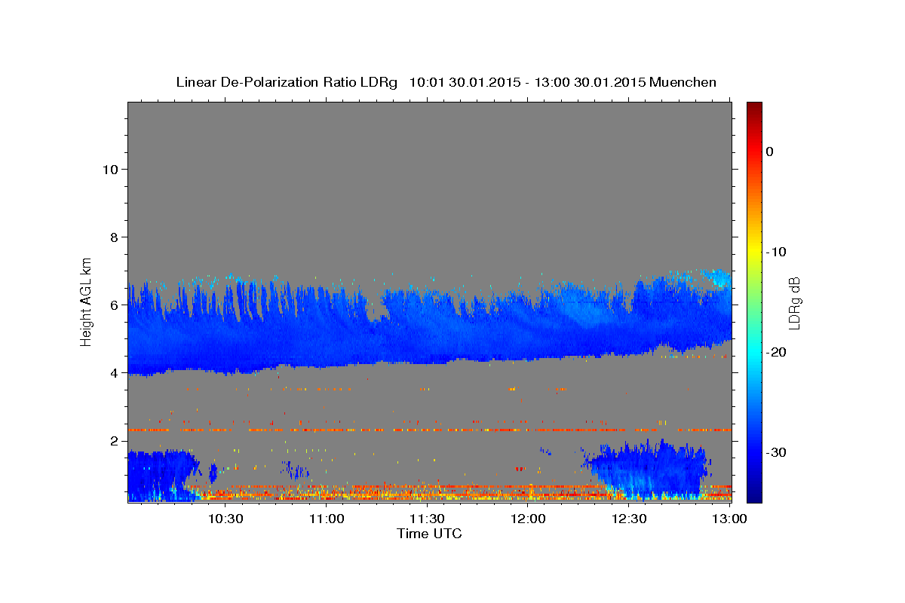This screenshot has height=603, width=905.
Task: Click the height tick label 8
Action: point(114,237)
